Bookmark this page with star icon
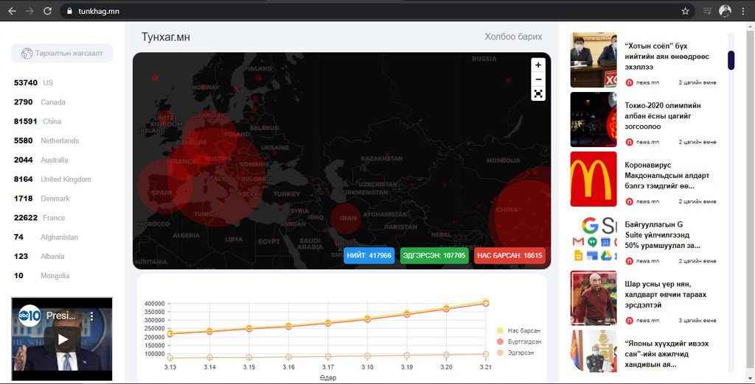Screen dimensions: 755x384 tap(685, 11)
